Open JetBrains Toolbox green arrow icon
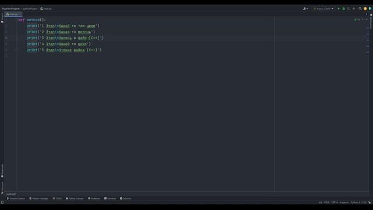 370,9
